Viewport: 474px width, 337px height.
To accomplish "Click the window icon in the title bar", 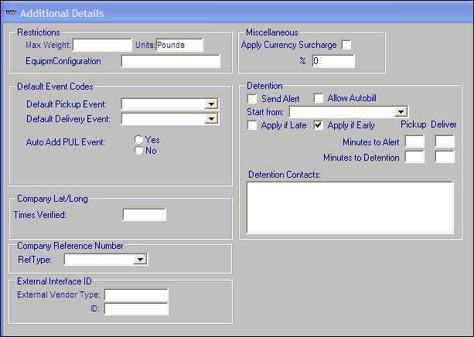I will [x=10, y=13].
